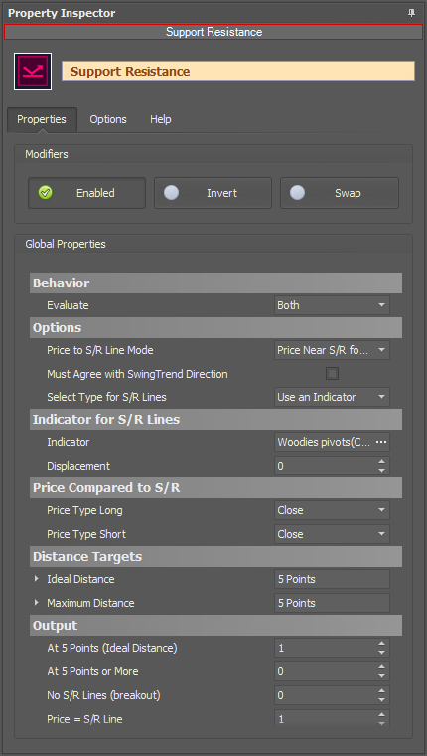
Task: Decrease the At 5 Points or More value
Action: tap(381, 676)
